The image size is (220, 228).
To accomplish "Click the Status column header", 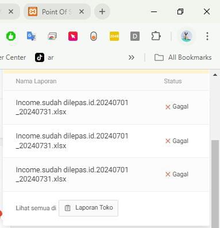I will point(173,81).
